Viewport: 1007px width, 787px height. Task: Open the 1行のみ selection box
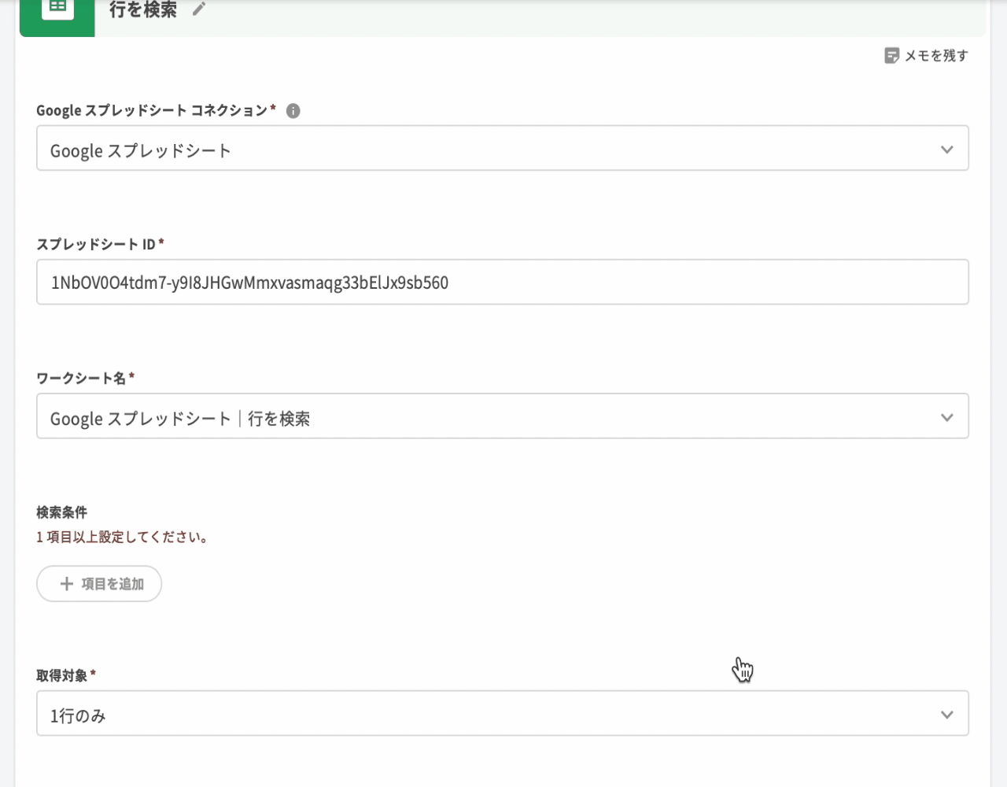pos(472,714)
